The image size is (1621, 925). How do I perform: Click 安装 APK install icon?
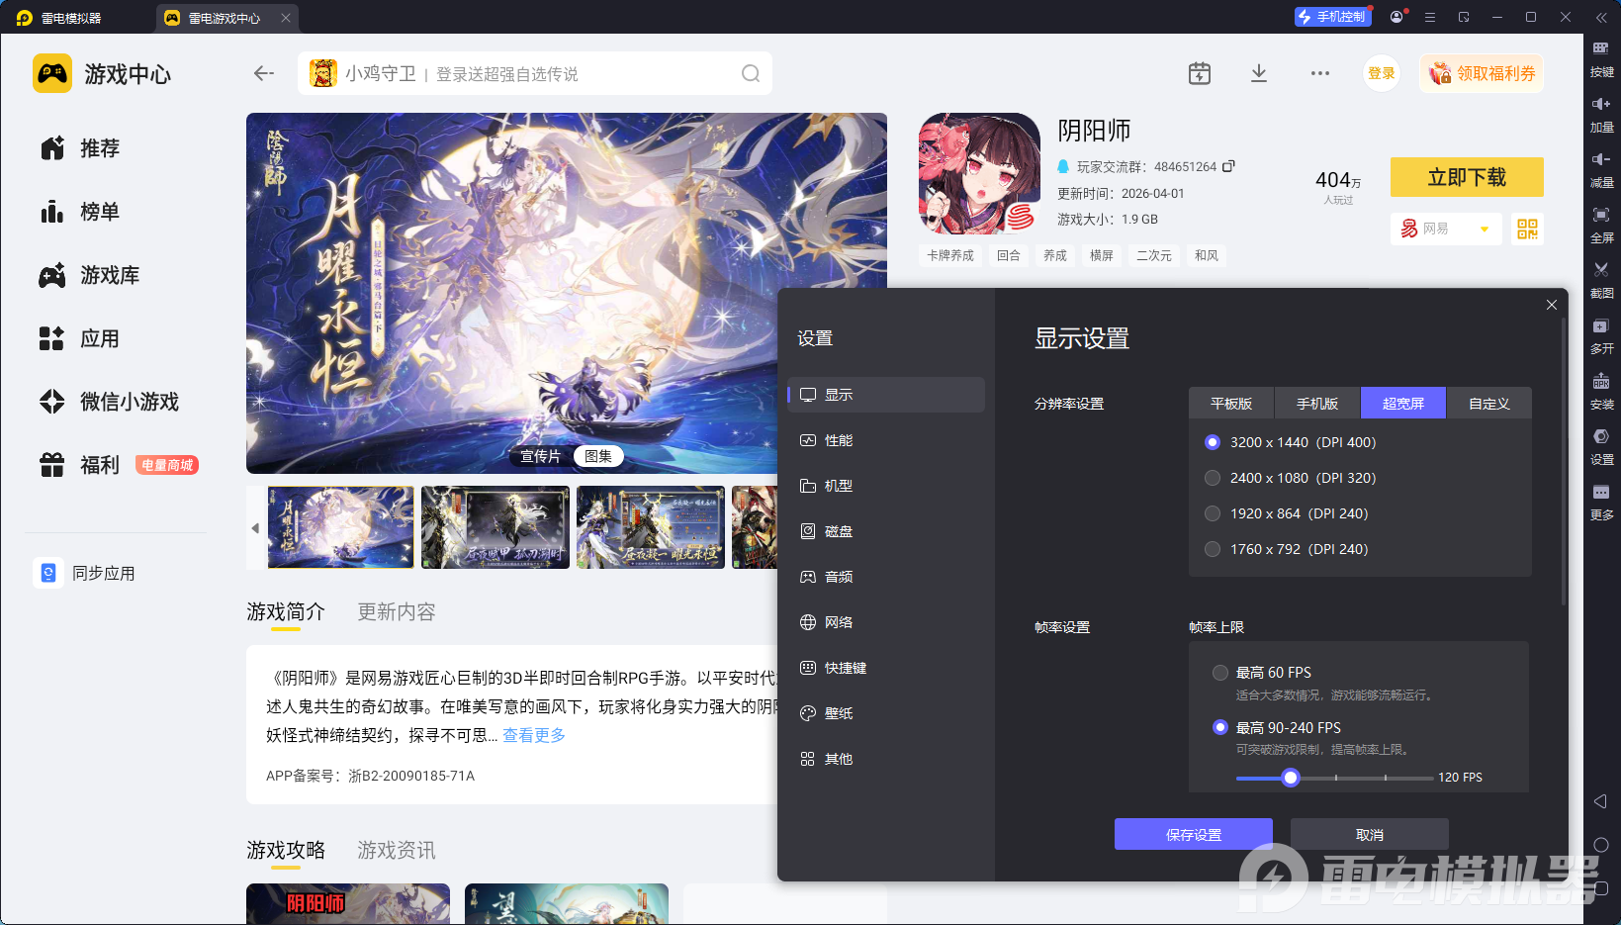(1601, 392)
